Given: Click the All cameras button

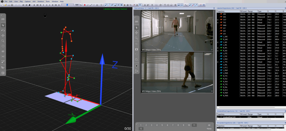Looking at the screenshot, I should click(x=209, y=125).
